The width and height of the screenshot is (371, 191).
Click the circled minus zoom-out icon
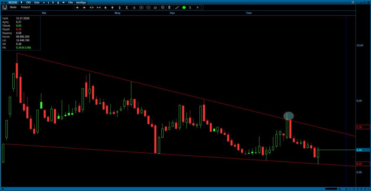pyautogui.click(x=148, y=7)
